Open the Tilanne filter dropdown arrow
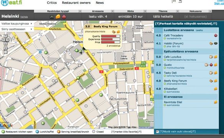Image resolution: width=224 pixels, height=138 pixels. [178, 11]
